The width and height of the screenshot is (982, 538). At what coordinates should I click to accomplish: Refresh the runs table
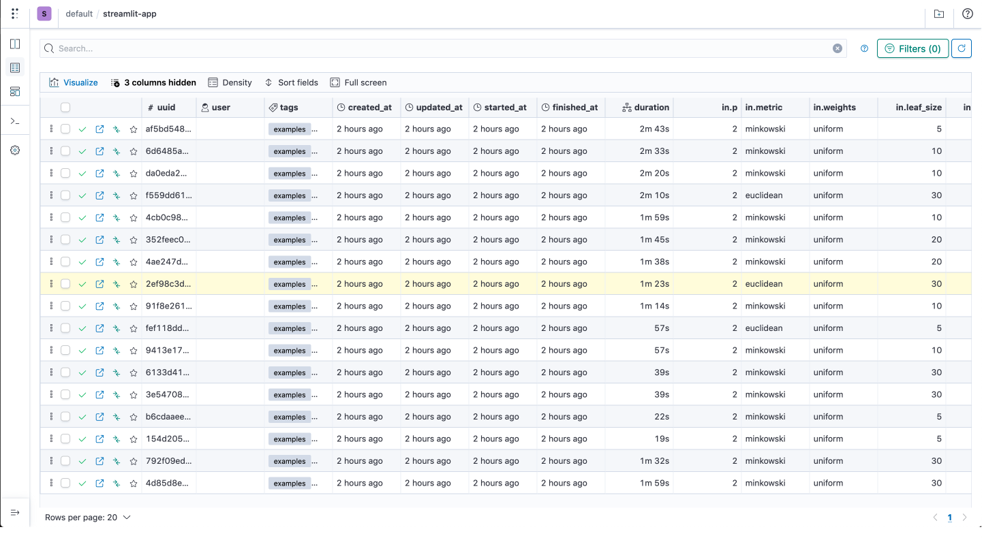tap(962, 48)
